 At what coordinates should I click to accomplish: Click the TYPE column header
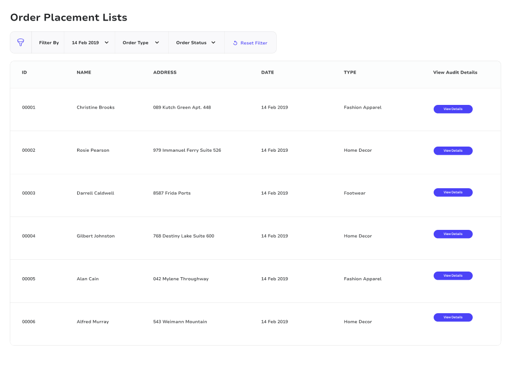tap(350, 73)
